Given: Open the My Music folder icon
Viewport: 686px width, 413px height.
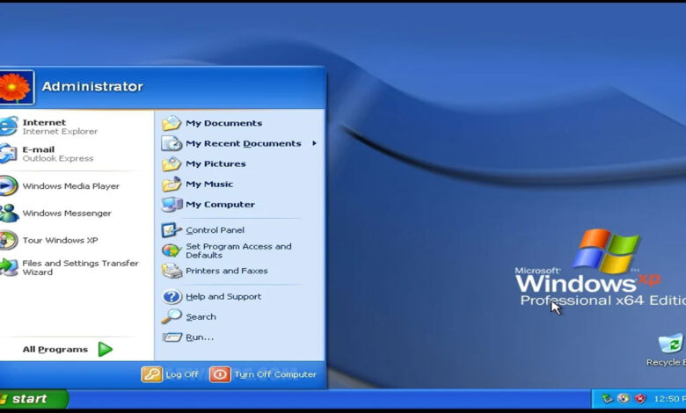Looking at the screenshot, I should point(171,184).
